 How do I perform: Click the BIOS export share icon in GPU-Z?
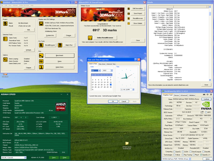pos(202,112)
